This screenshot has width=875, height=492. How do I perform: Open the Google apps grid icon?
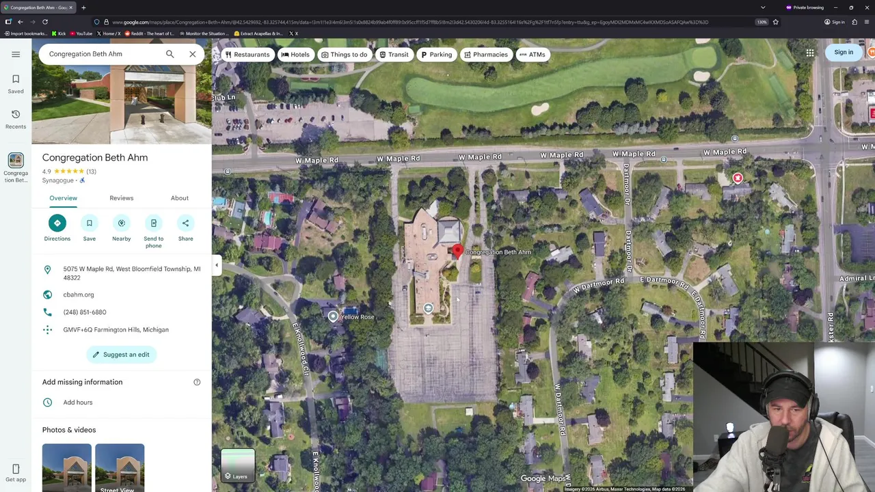coord(810,53)
